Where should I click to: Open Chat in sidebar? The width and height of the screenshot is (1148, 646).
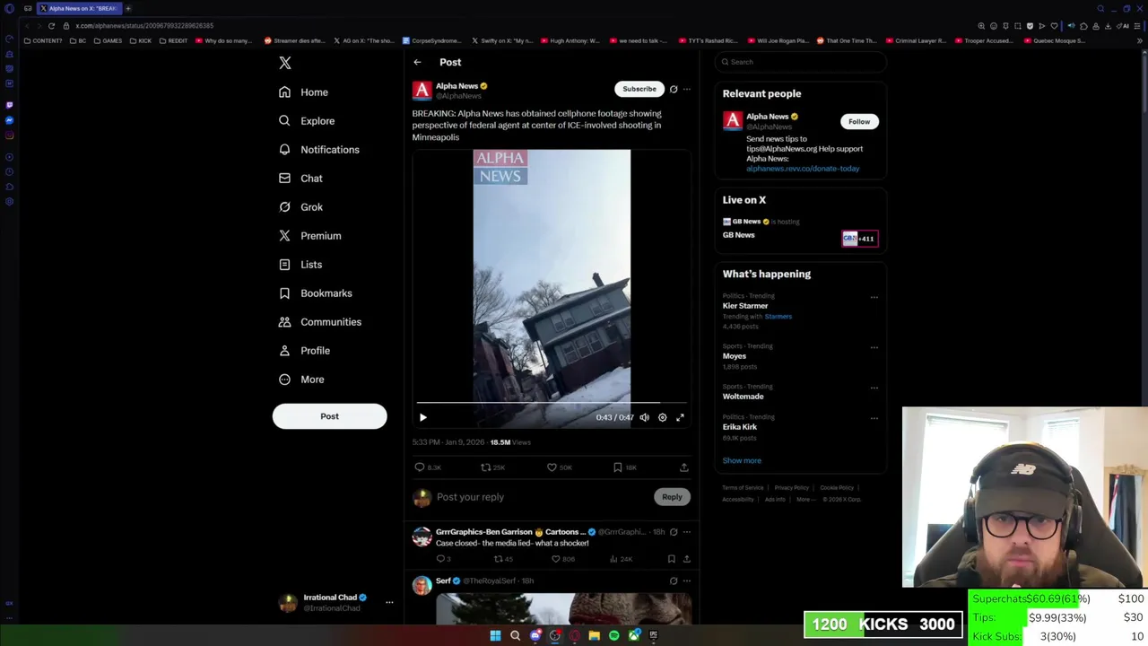point(300,179)
